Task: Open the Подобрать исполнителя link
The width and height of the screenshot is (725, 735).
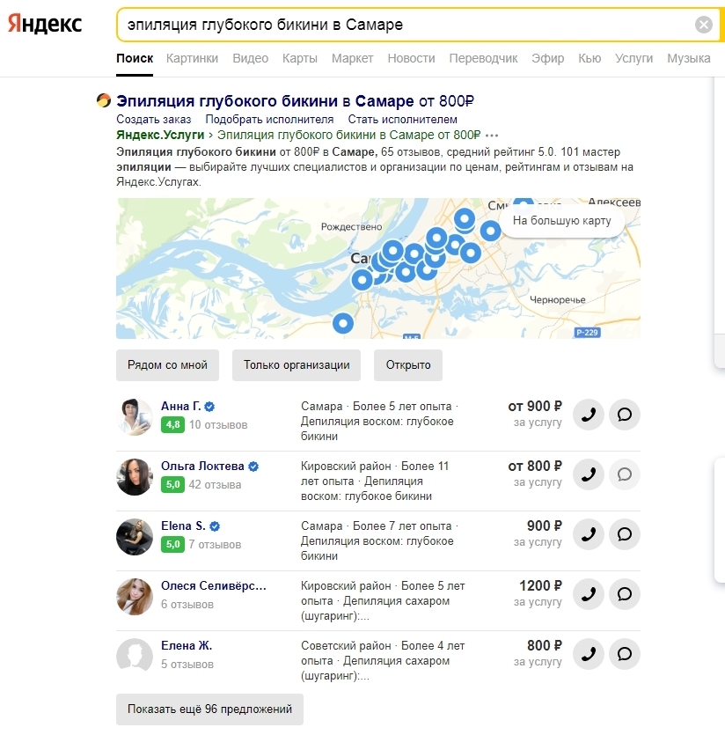Action: (269, 120)
